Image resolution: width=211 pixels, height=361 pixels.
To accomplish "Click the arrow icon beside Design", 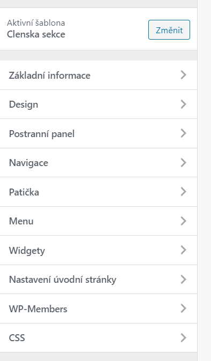I will point(183,104).
